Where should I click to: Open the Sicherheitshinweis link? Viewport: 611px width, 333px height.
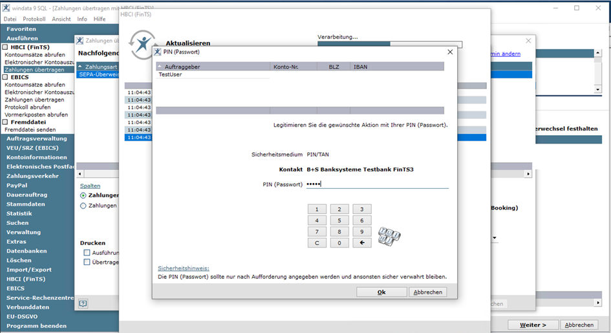click(x=184, y=268)
